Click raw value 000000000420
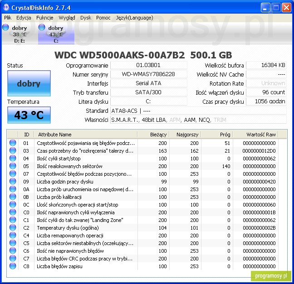294x284 pixels. coord(259,182)
